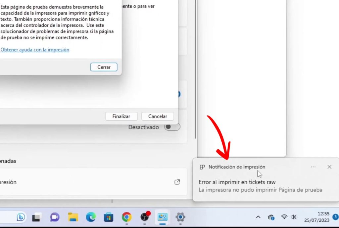The image size is (339, 228).
Task: Expand the hidden icons chevron in the tray
Action: coord(258,217)
